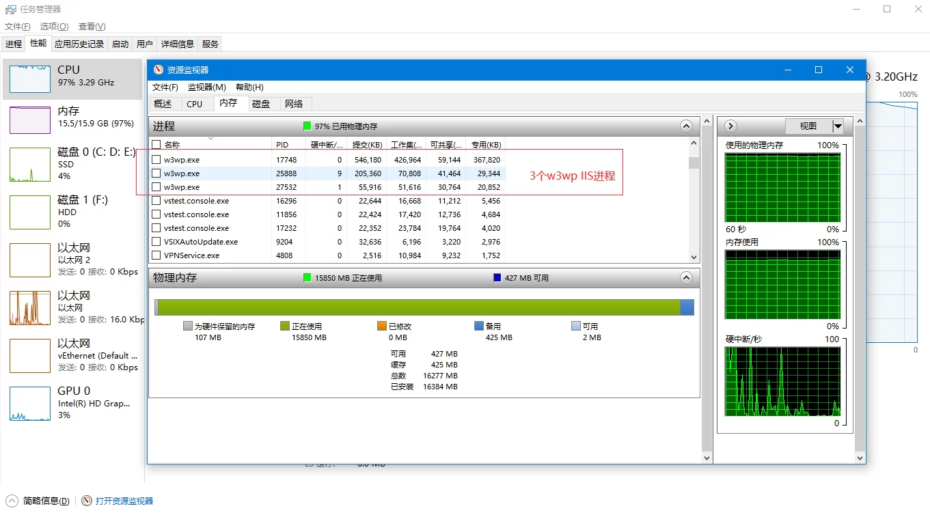Viewport: 930px width, 515px height.
Task: Switch to Task Manager 应用历史记录 tab
Action: click(x=79, y=44)
